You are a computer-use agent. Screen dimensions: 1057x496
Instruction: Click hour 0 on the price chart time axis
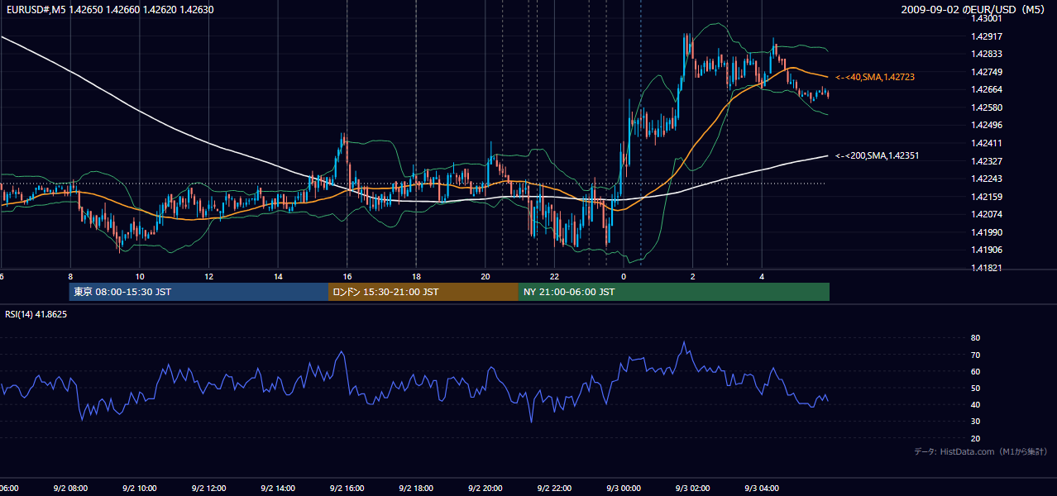624,277
